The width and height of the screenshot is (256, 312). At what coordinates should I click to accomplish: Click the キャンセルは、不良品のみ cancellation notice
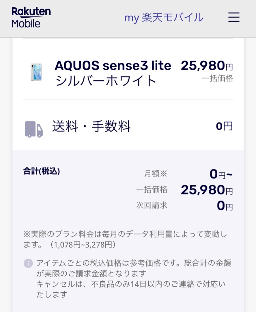(131, 289)
